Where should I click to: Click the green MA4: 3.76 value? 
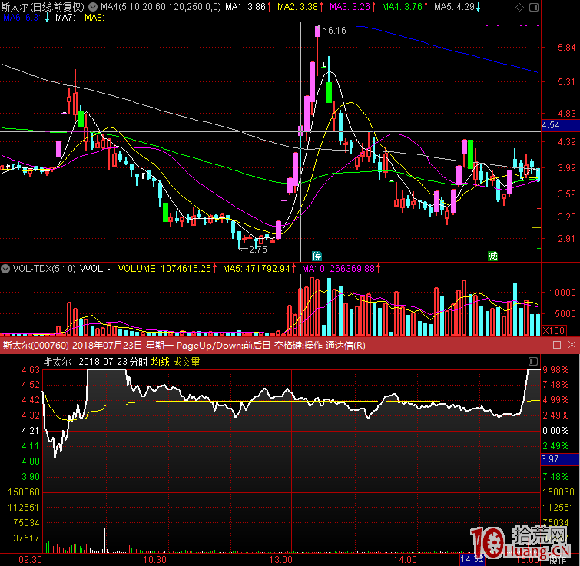click(x=402, y=7)
